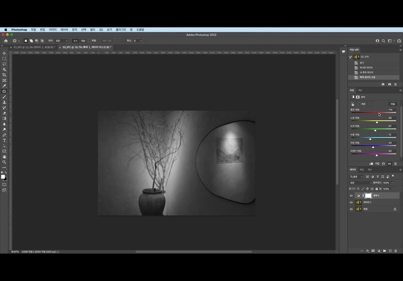403x281 pixels.
Task: Select the Brush tool
Action: [x=4, y=97]
